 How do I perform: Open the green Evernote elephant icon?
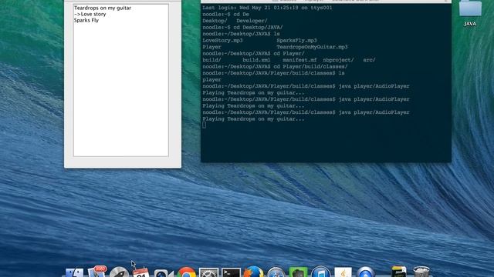click(298, 272)
